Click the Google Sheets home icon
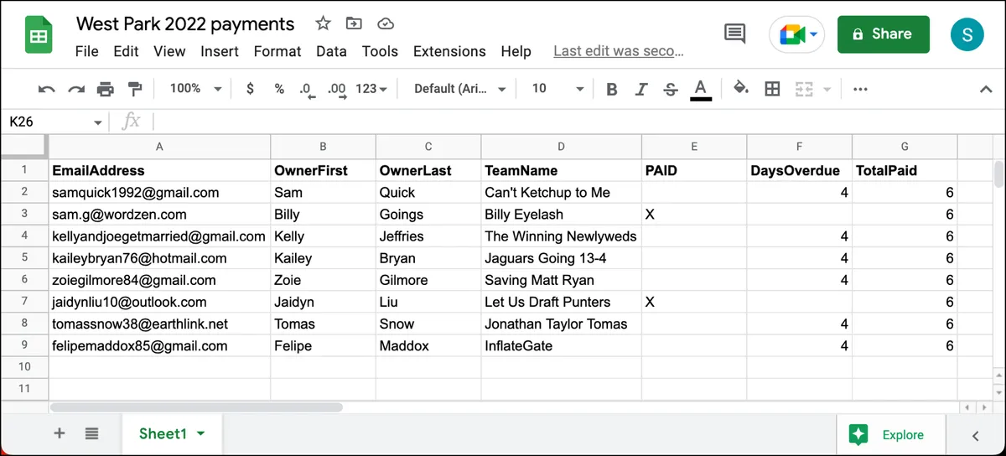Image resolution: width=1006 pixels, height=456 pixels. (x=39, y=37)
